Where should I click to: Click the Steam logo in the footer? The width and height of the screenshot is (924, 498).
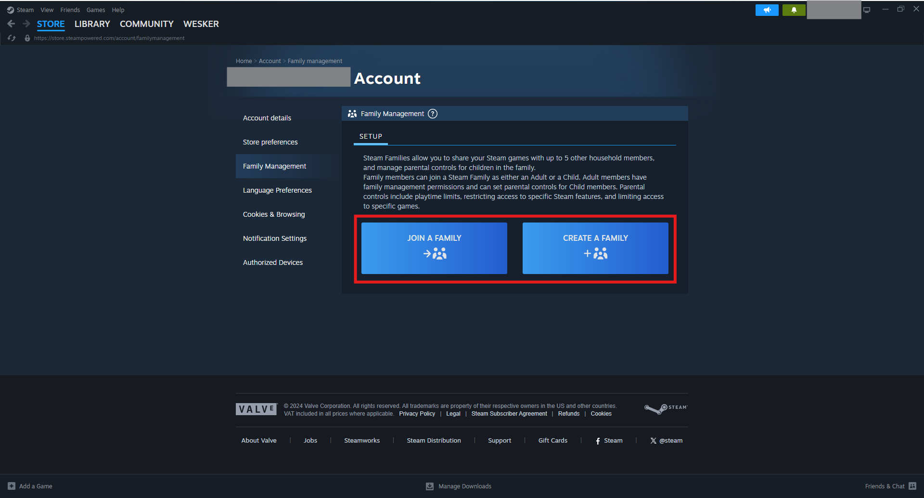pos(666,409)
